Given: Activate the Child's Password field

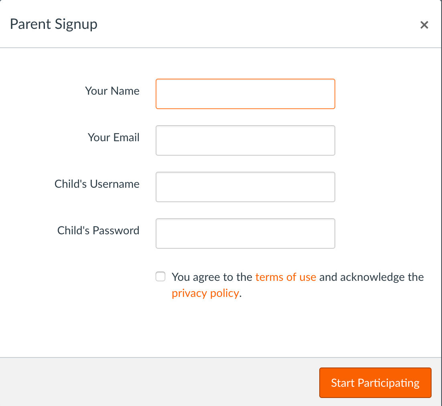Looking at the screenshot, I should [245, 233].
